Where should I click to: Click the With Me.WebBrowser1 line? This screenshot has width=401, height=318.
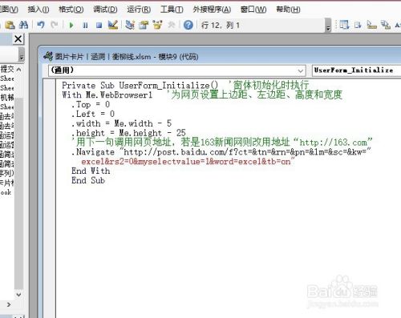[107, 95]
